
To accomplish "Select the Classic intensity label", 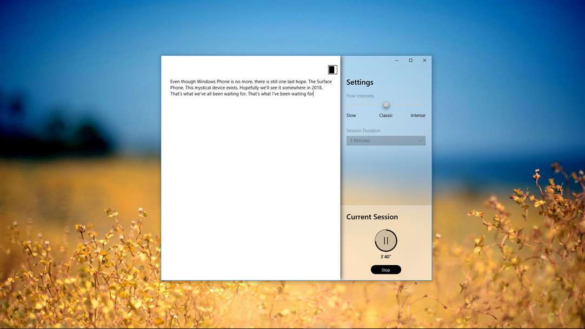I will (385, 116).
